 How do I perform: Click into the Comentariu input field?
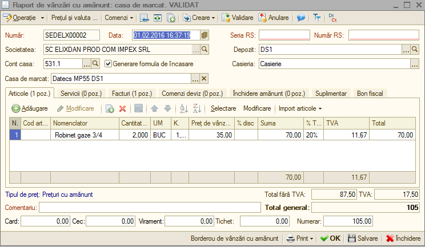(x=150, y=208)
